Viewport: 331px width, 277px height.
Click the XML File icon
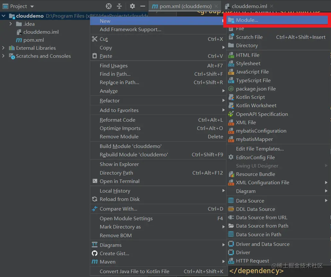tap(231, 123)
